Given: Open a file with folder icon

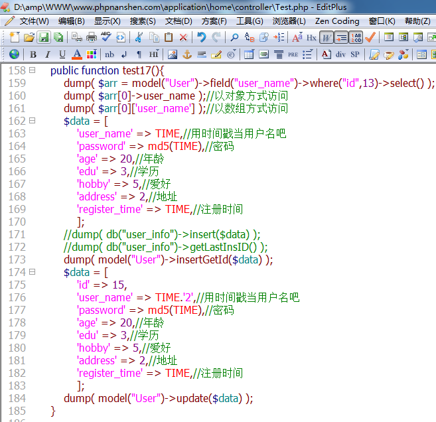Looking at the screenshot, I should coord(29,37).
